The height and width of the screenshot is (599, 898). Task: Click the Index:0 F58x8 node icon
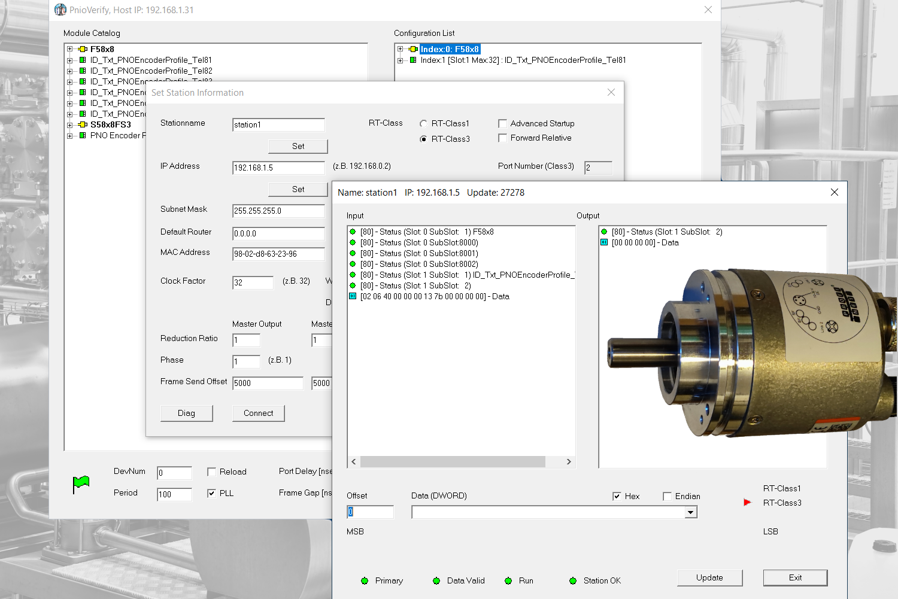pos(413,50)
